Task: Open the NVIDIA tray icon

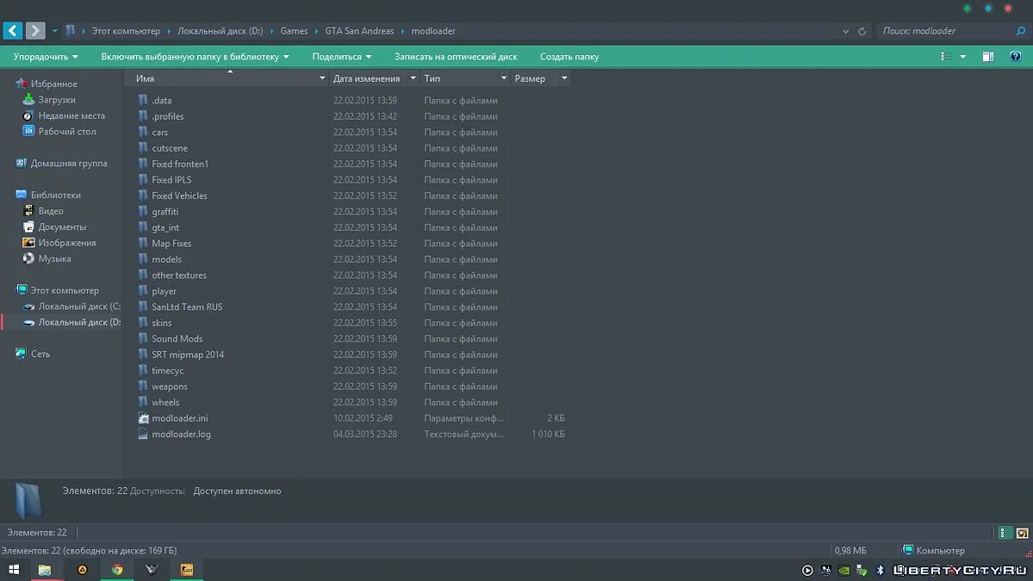Action: pyautogui.click(x=844, y=570)
